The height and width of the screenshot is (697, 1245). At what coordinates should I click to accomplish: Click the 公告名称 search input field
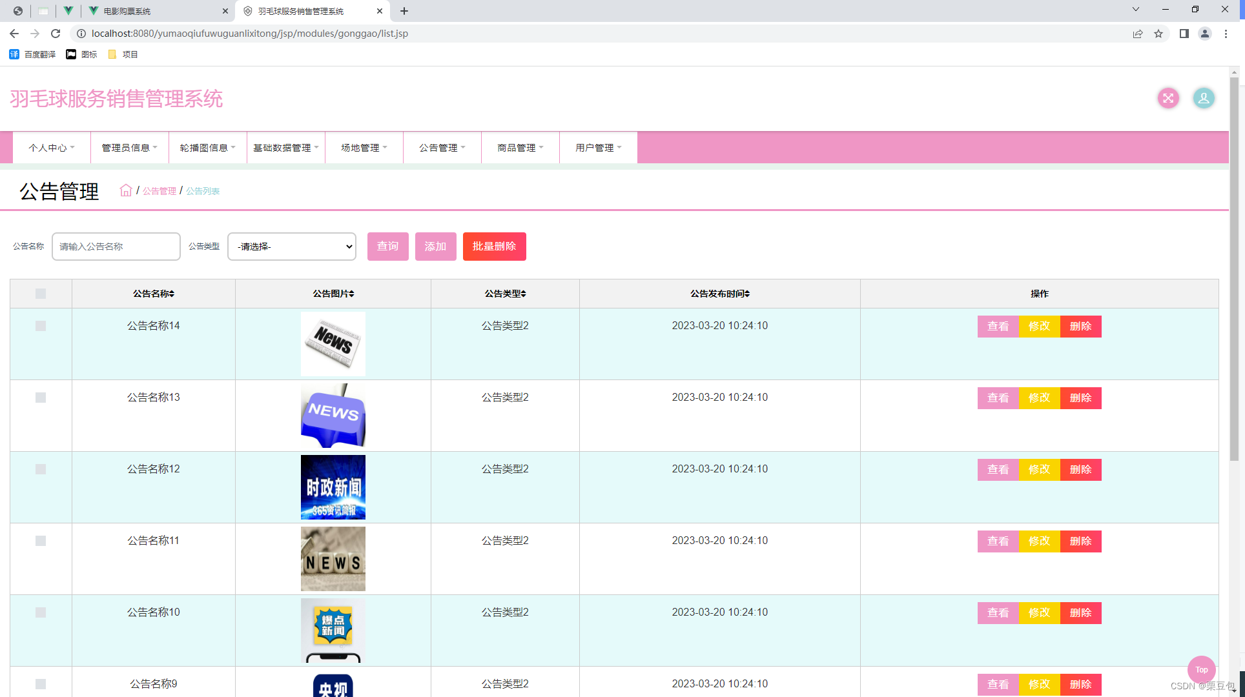pos(116,247)
